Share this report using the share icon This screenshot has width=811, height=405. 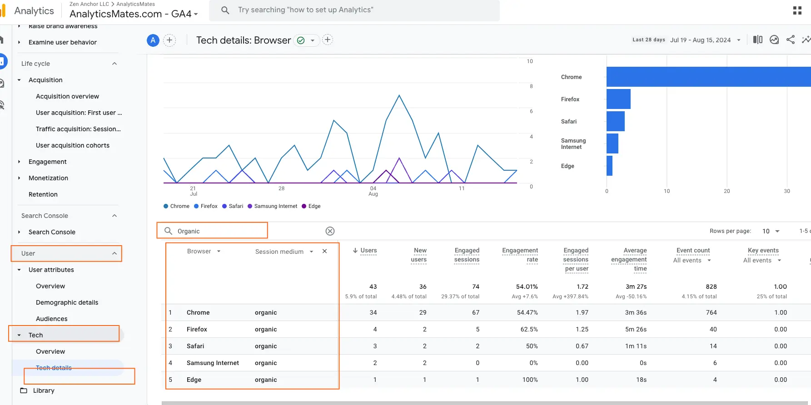tap(791, 40)
